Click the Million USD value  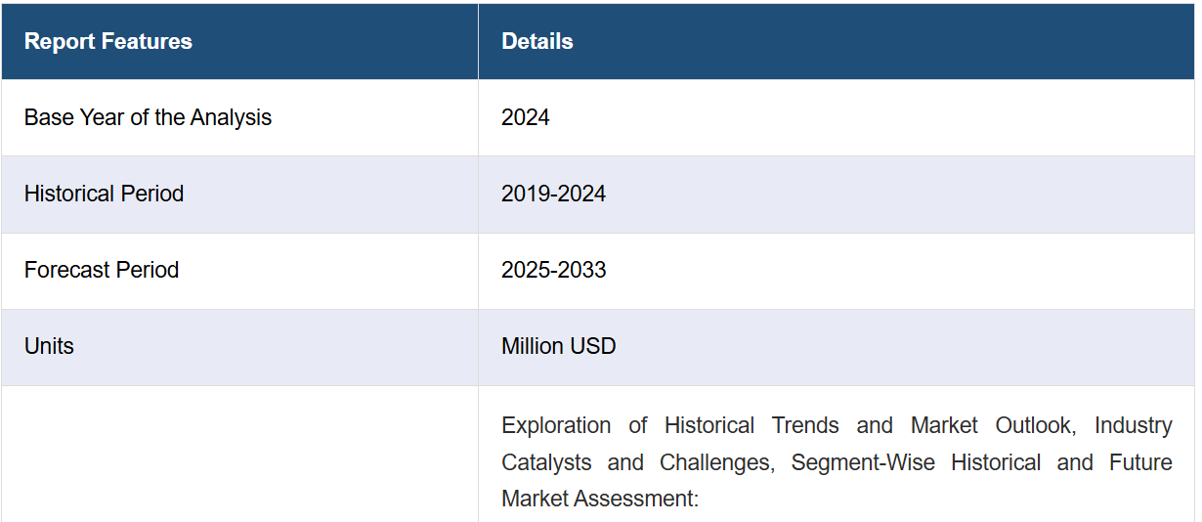558,346
